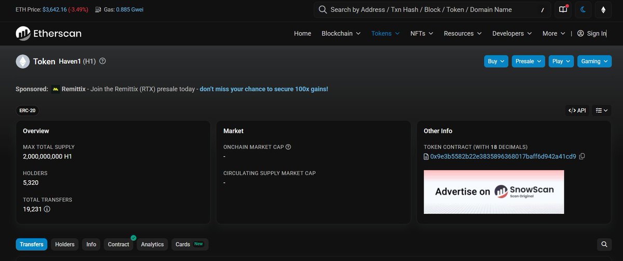Click the ETH price value $3,642.16
Image resolution: width=623 pixels, height=261 pixels.
[54, 10]
